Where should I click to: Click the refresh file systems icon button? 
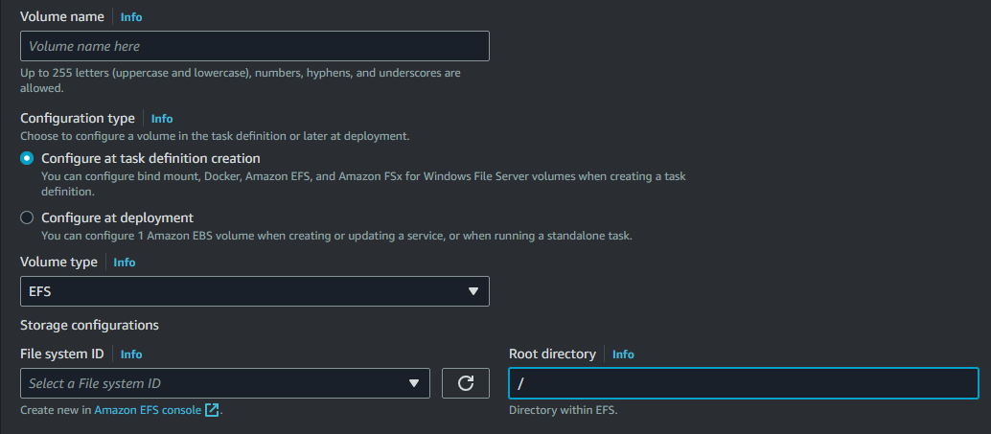coord(466,383)
